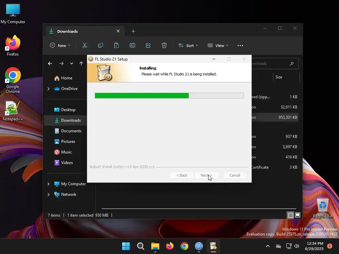Switch to details view in status bar
The height and width of the screenshot is (254, 339).
pyautogui.click(x=290, y=215)
